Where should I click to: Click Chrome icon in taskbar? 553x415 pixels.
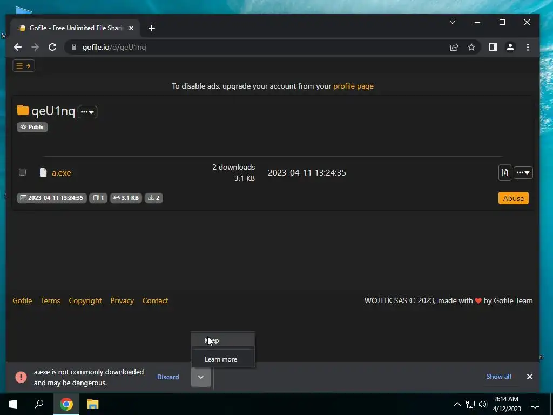(x=66, y=404)
